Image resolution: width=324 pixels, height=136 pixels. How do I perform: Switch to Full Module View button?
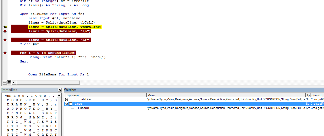[x=9, y=82]
